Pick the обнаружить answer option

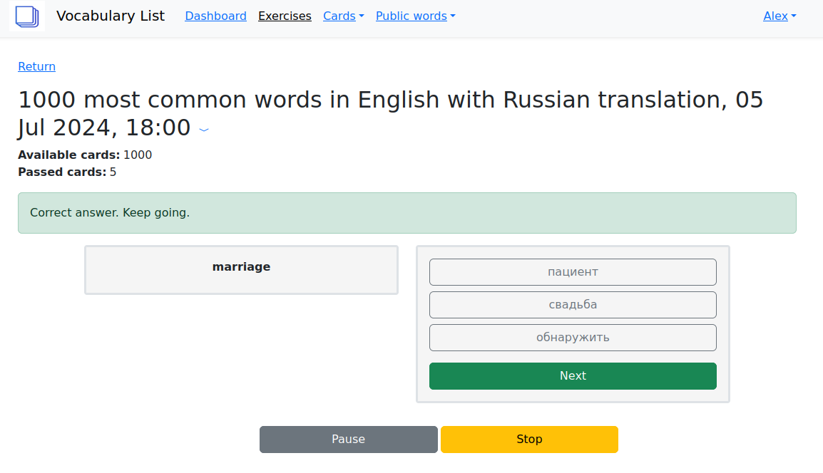[x=573, y=337]
